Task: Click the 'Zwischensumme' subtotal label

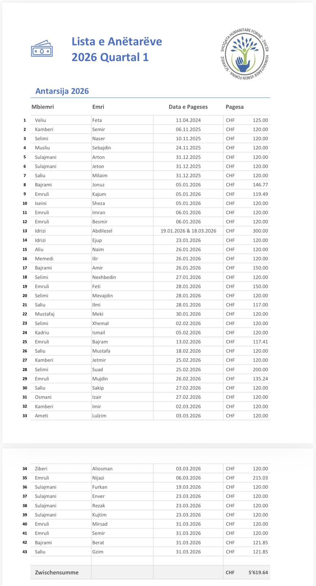Action: coord(56,573)
